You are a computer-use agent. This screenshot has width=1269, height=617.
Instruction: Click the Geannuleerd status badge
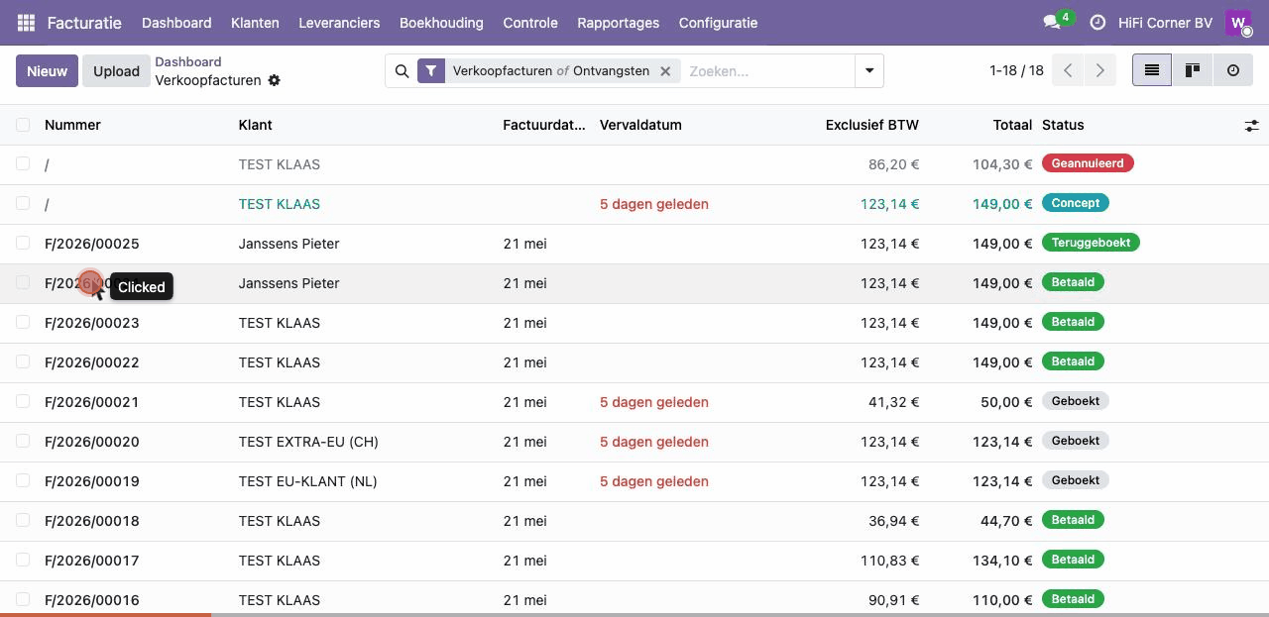(x=1088, y=163)
